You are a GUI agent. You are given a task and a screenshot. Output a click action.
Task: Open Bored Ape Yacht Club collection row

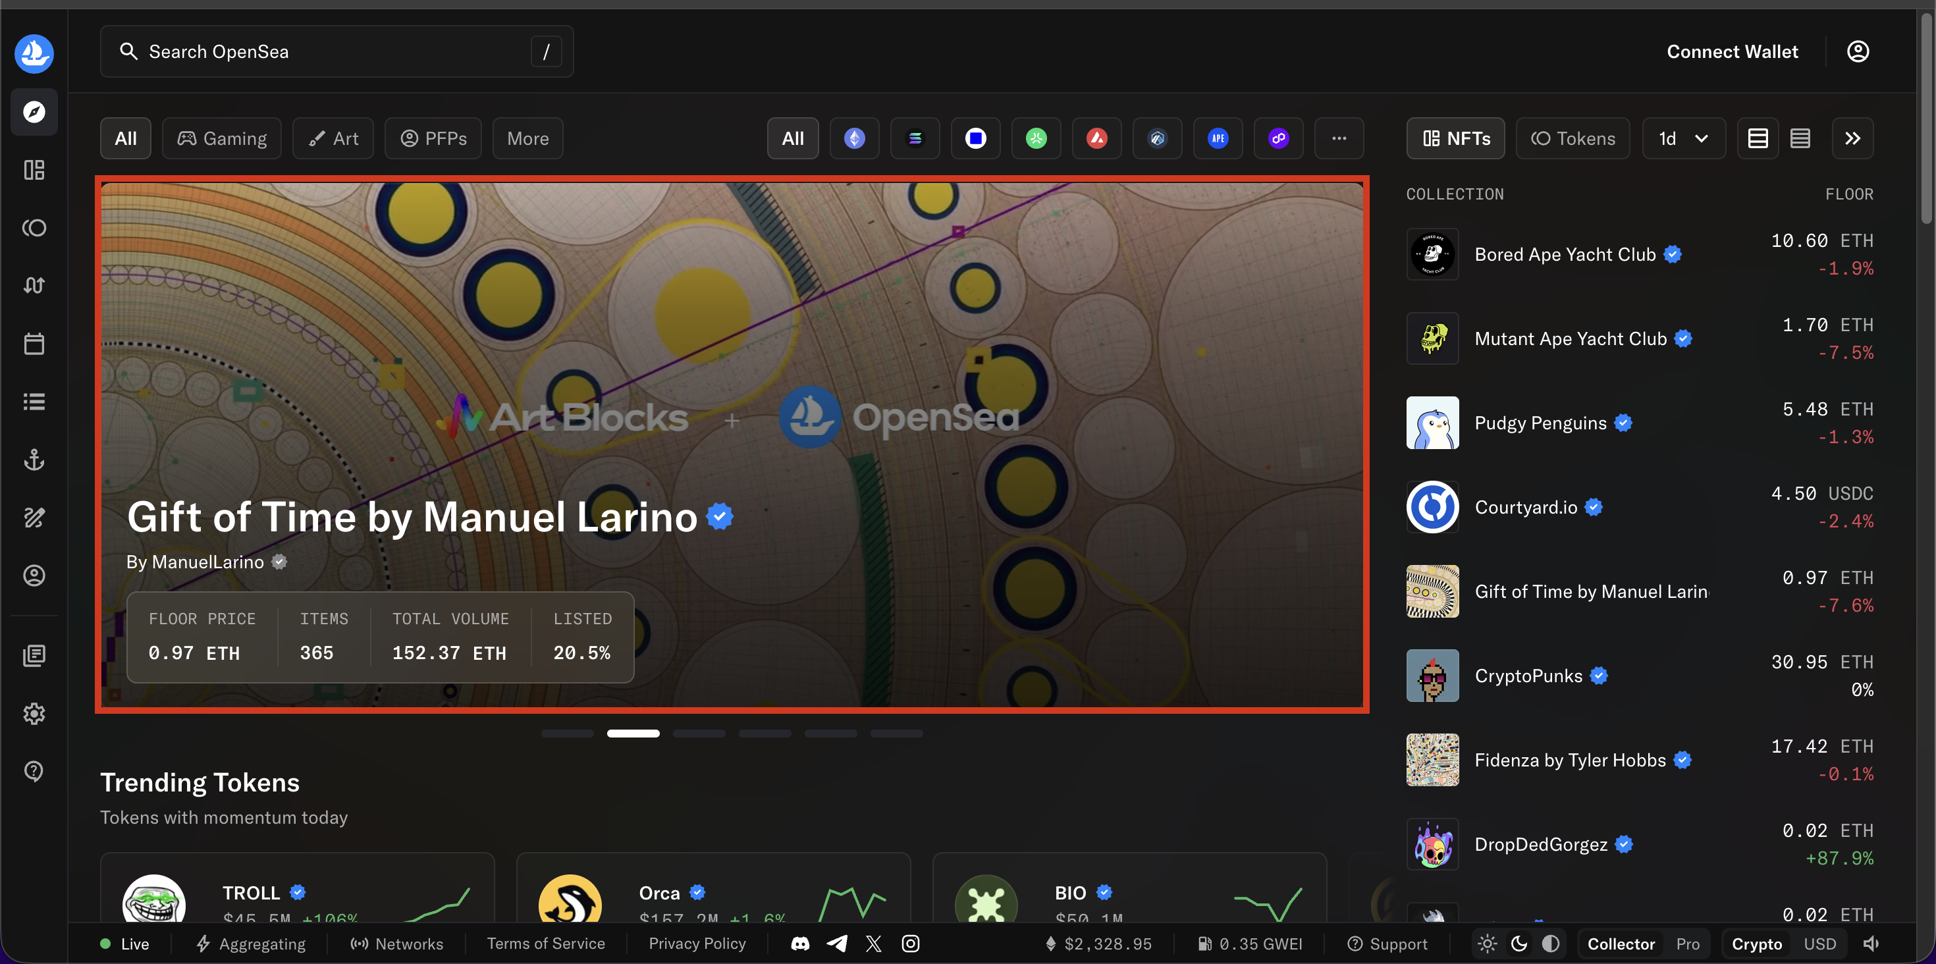pyautogui.click(x=1640, y=254)
